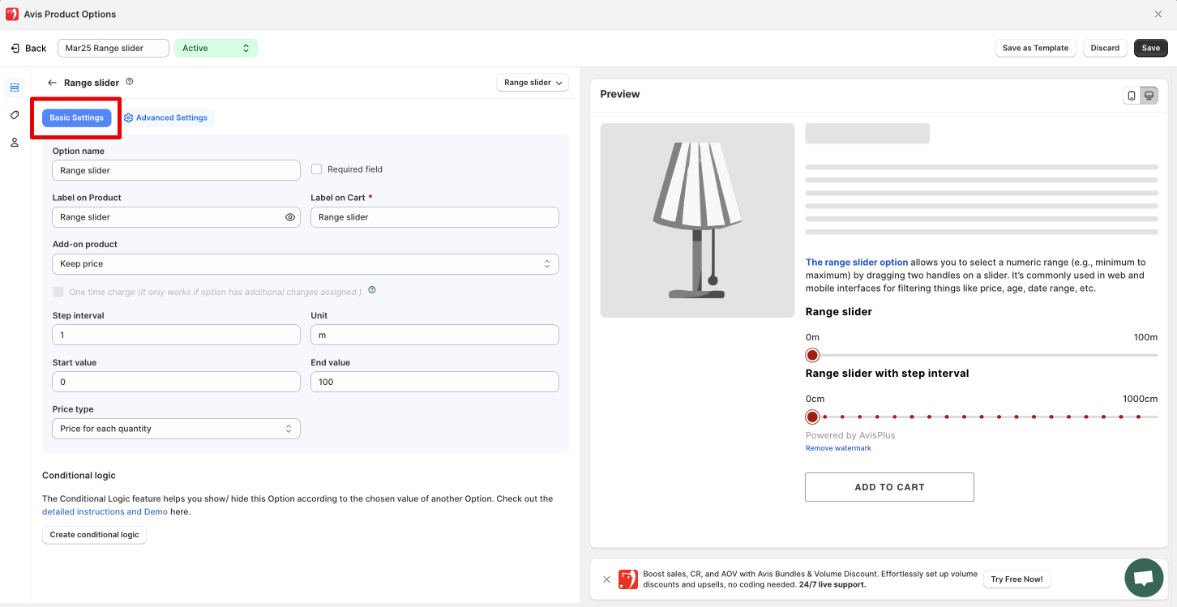Click the first Range slider handle in preview

tap(812, 355)
